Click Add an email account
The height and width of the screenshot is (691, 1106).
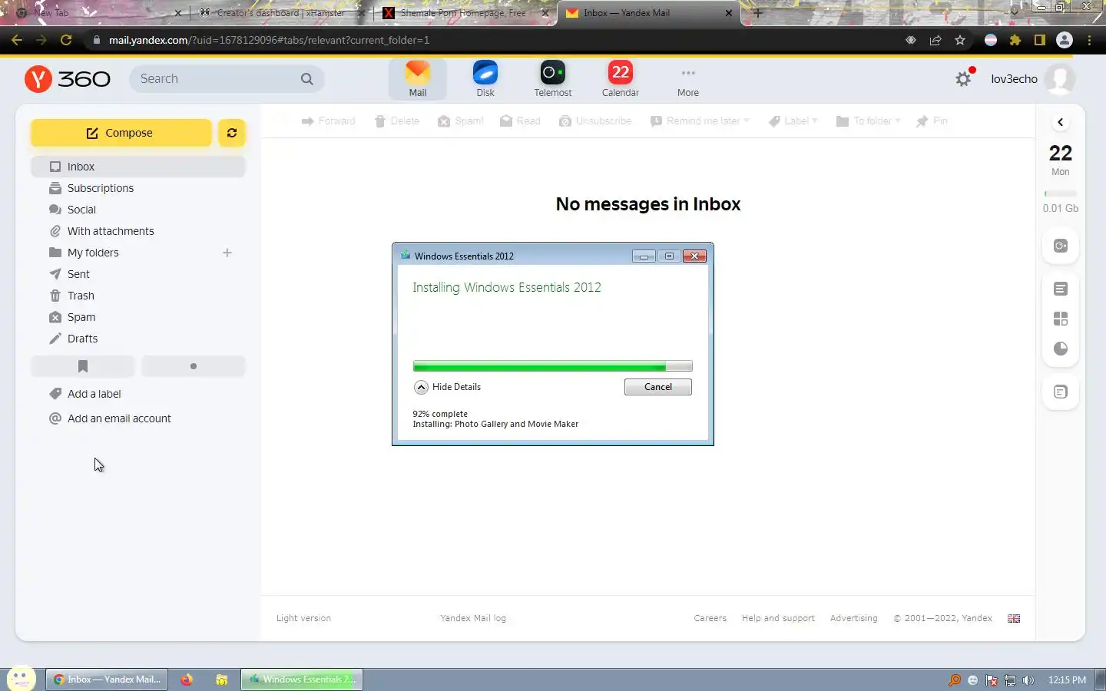[x=110, y=418]
